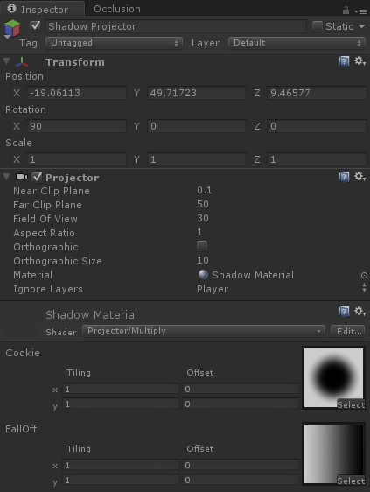Click the GameObject cube icon
The width and height of the screenshot is (370, 492).
click(12, 29)
